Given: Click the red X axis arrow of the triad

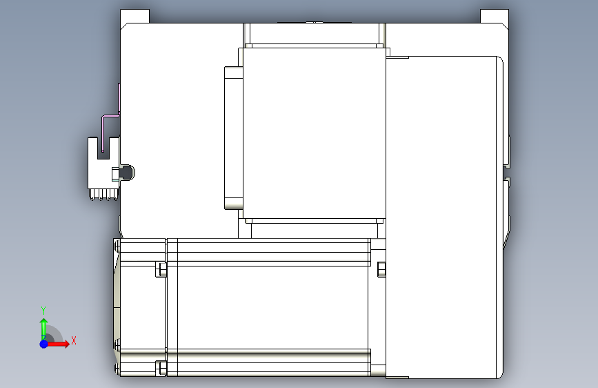Looking at the screenshot, I should pos(57,344).
